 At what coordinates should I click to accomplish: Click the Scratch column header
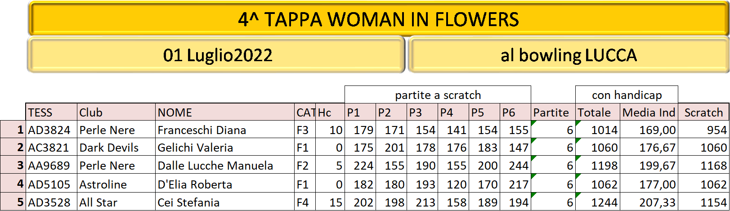[703, 112]
